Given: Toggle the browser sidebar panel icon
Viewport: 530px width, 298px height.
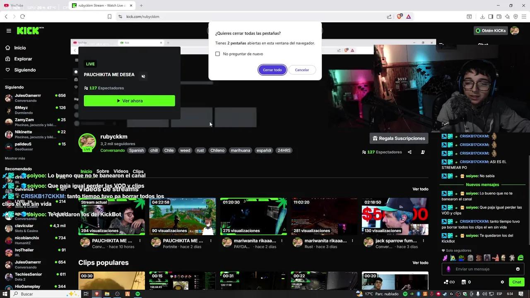Looking at the screenshot, I should (x=491, y=17).
